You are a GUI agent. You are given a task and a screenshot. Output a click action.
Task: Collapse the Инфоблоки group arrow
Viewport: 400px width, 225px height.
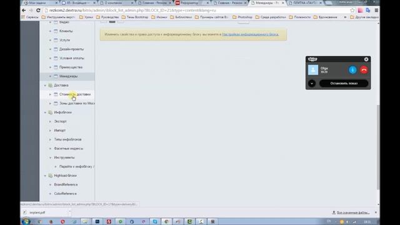[45, 112]
